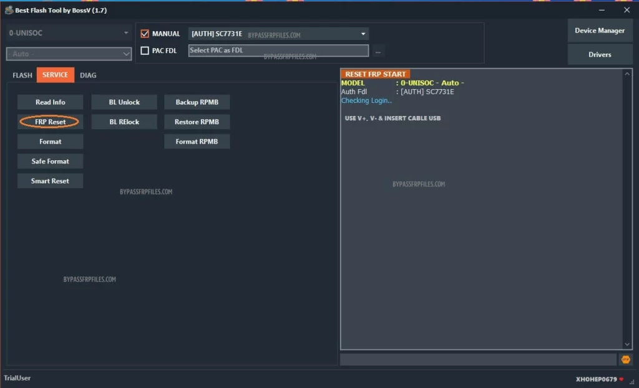The height and width of the screenshot is (388, 639).
Task: Select the SERVICE tab
Action: [x=56, y=75]
